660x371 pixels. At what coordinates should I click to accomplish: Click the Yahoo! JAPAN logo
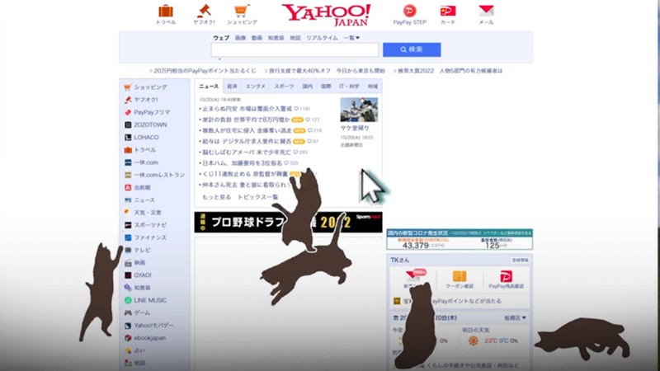coord(327,15)
